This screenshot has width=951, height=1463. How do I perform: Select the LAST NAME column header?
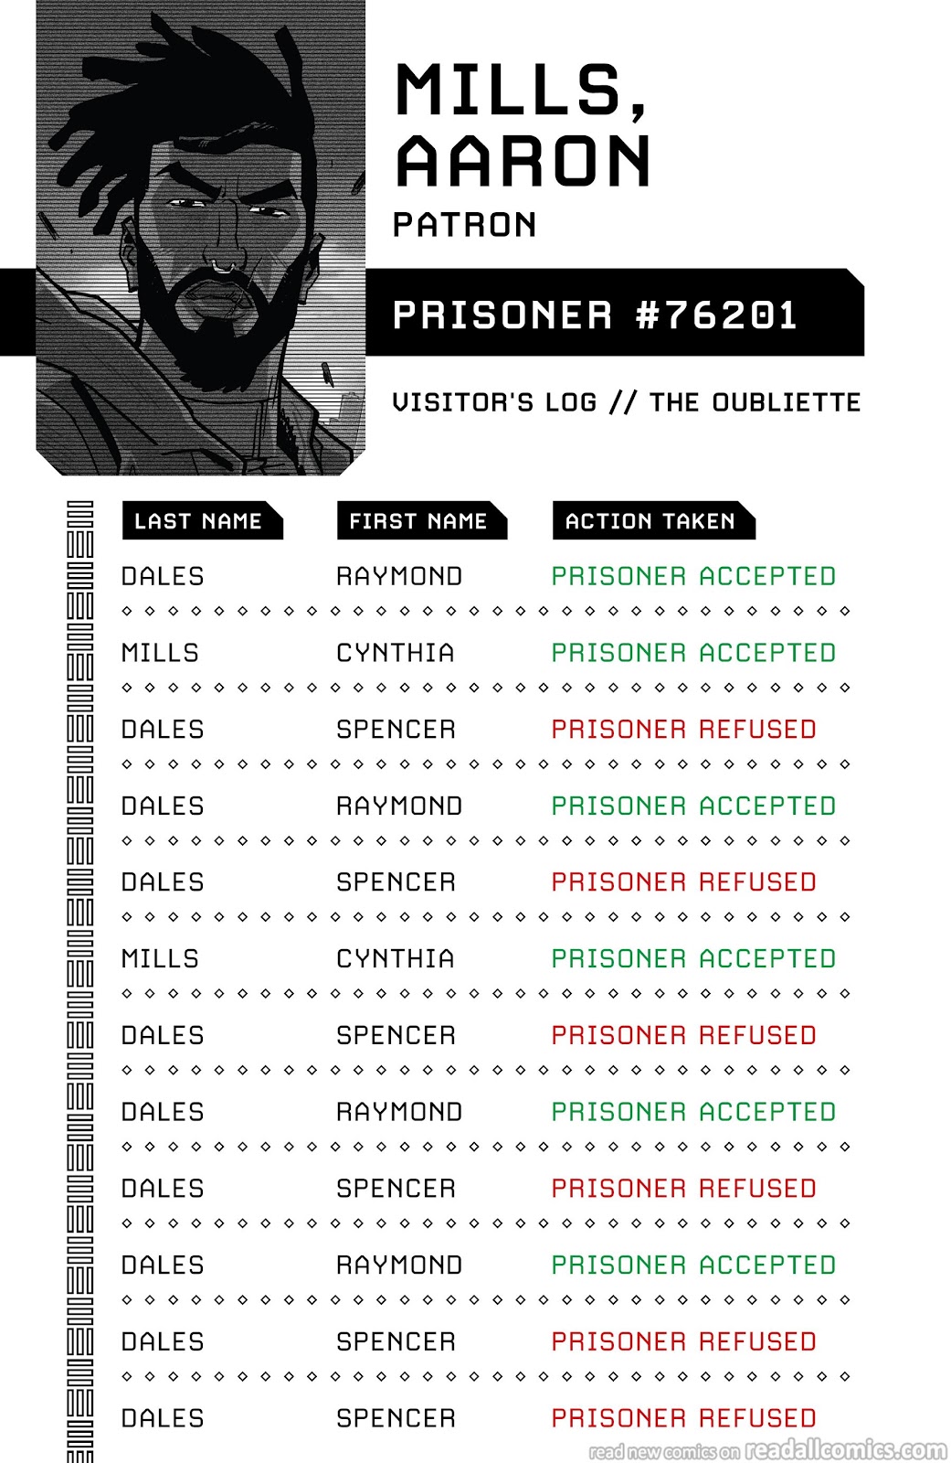point(198,521)
